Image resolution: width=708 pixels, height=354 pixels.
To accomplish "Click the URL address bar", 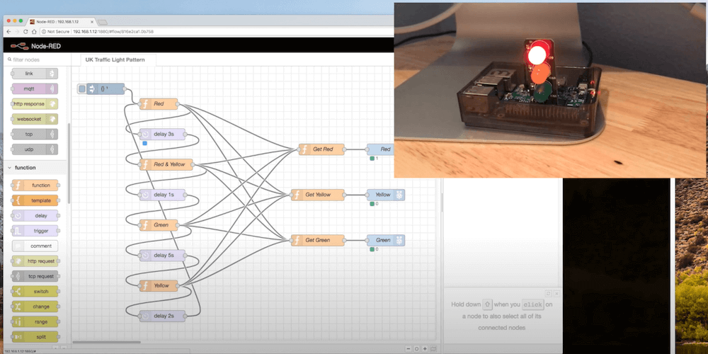I will (217, 32).
